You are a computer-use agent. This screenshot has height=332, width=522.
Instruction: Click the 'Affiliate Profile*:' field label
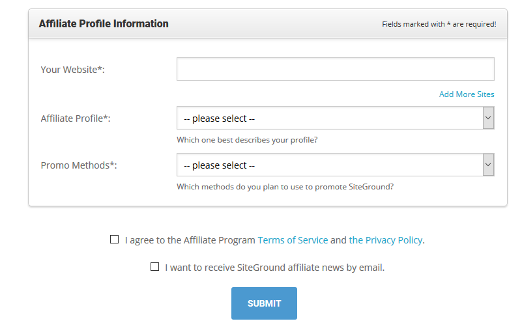click(x=76, y=118)
